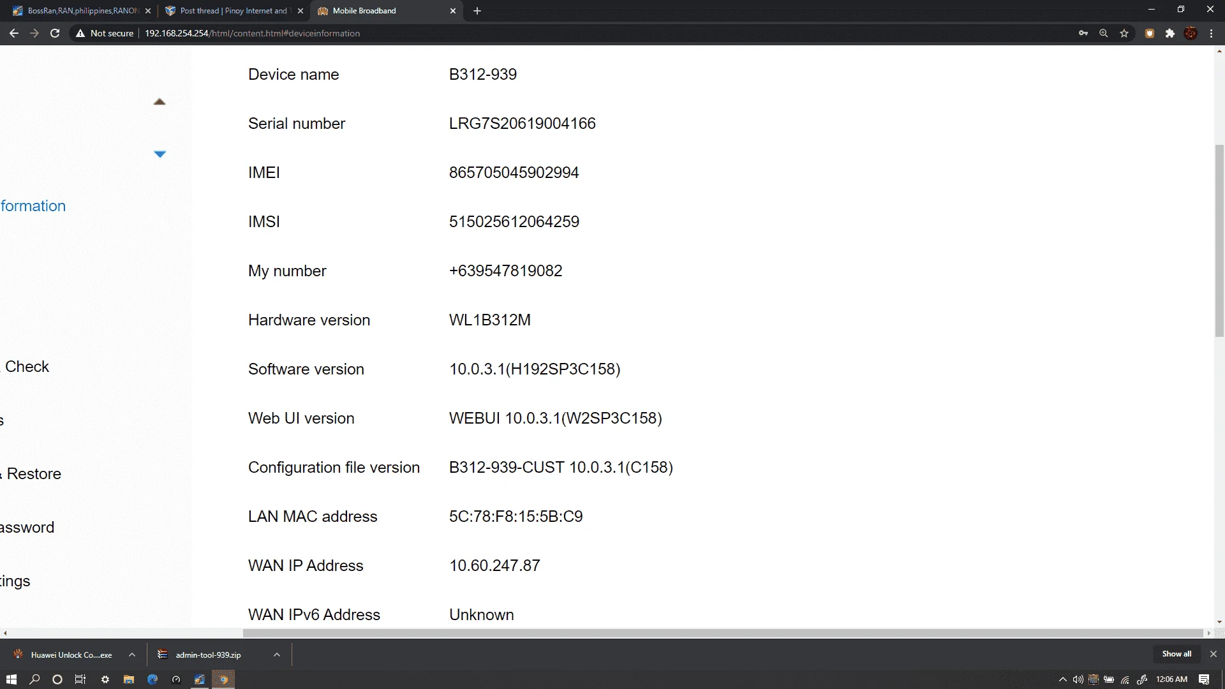Click the horizontal page scrollbar

723,633
